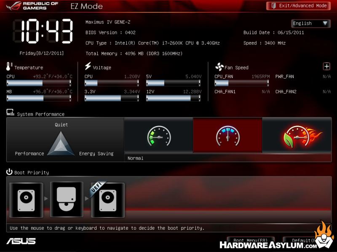Click the Quiet/Performance/Energy Saving triangle graphic

[61, 143]
